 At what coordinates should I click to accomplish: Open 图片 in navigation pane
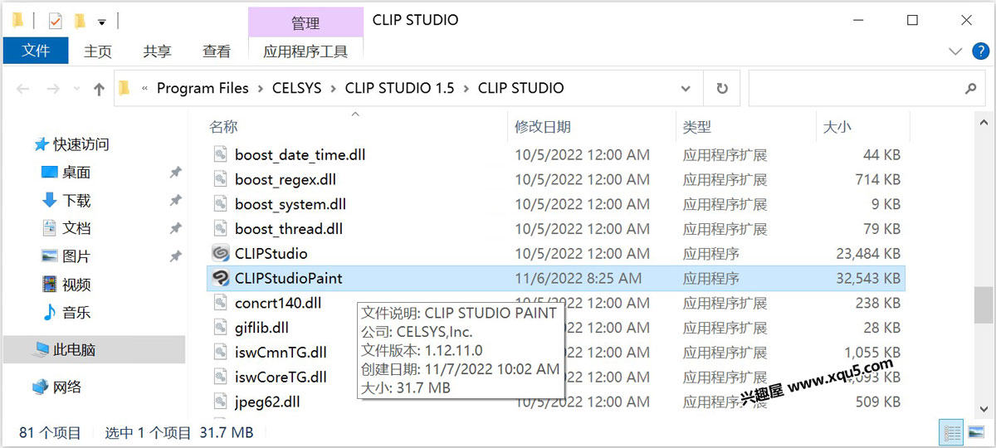pos(76,256)
